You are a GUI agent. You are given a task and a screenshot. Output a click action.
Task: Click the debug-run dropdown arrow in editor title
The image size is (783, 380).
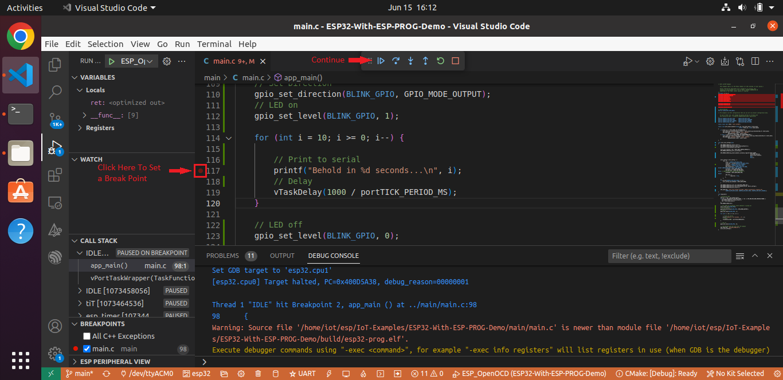click(x=697, y=61)
